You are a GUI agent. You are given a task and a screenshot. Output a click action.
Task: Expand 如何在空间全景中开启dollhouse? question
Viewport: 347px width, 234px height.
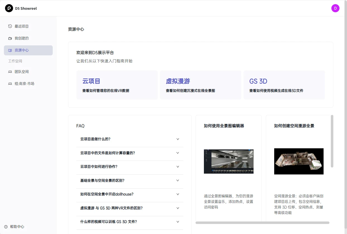pos(178,194)
